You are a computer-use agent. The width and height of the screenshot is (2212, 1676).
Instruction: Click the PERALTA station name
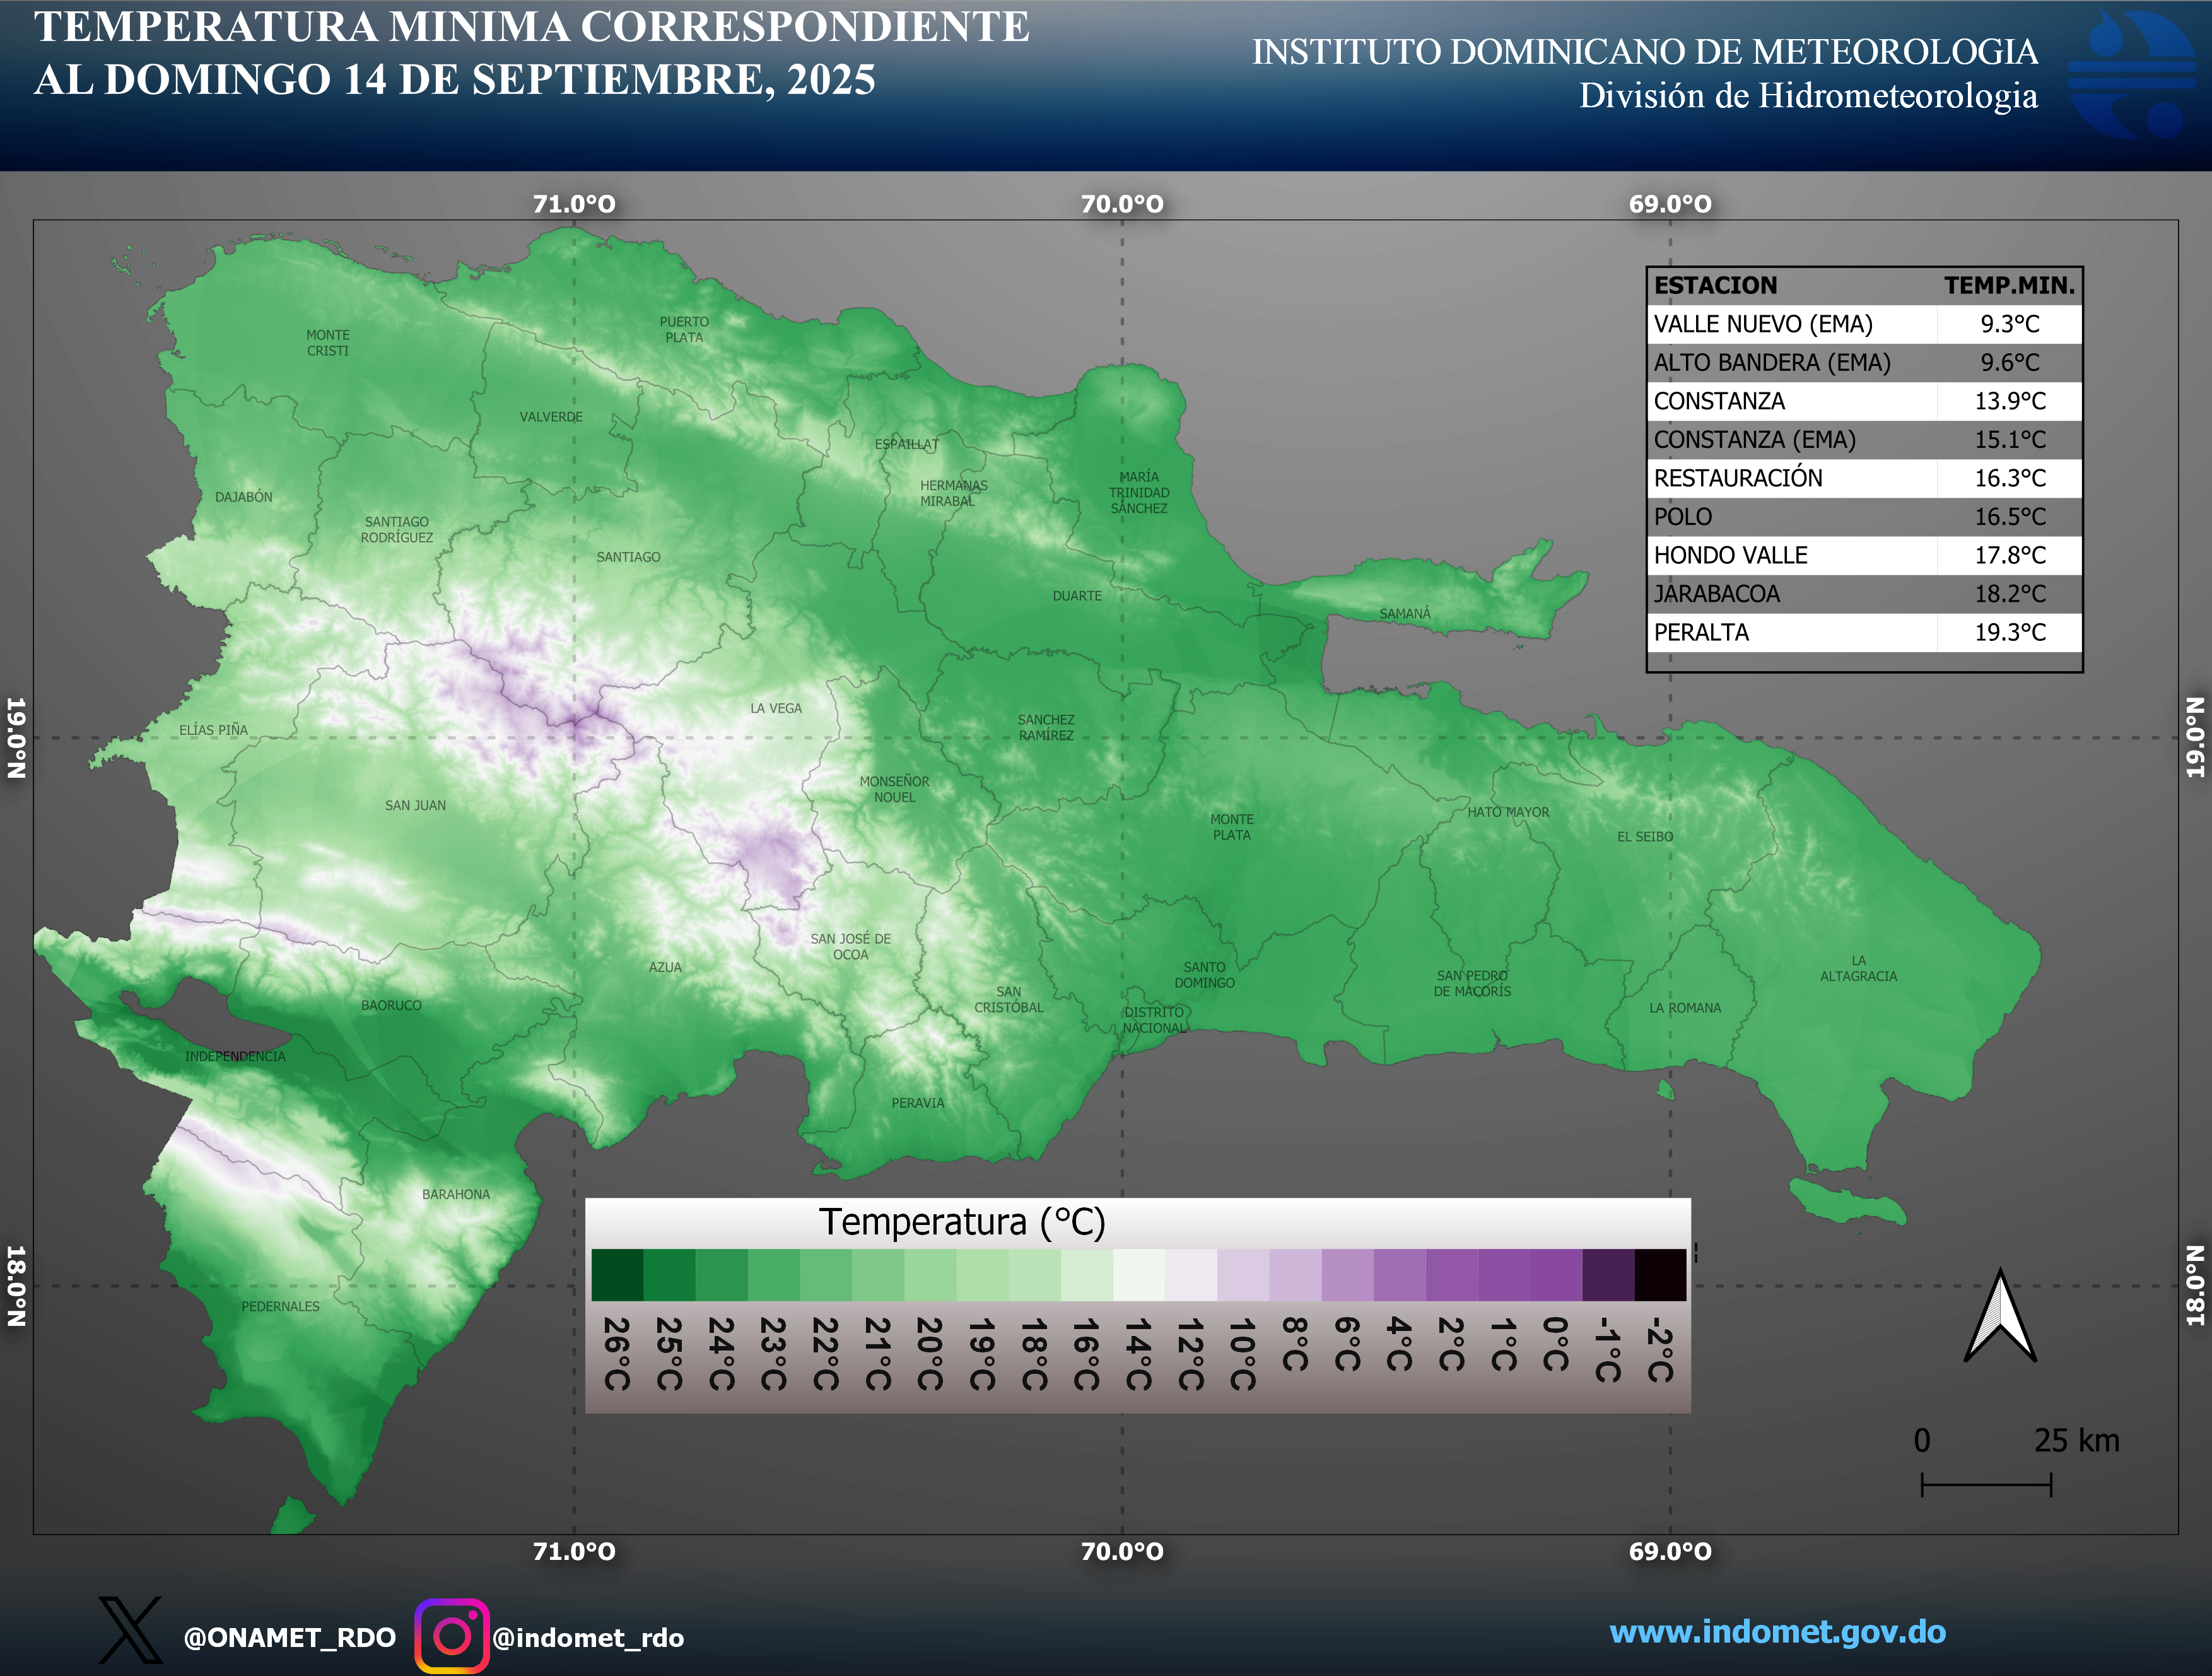[1701, 632]
